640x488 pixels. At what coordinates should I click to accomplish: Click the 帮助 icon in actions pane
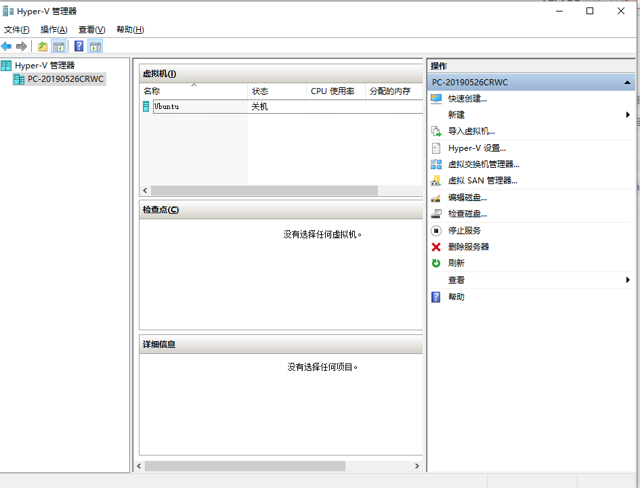[436, 297]
